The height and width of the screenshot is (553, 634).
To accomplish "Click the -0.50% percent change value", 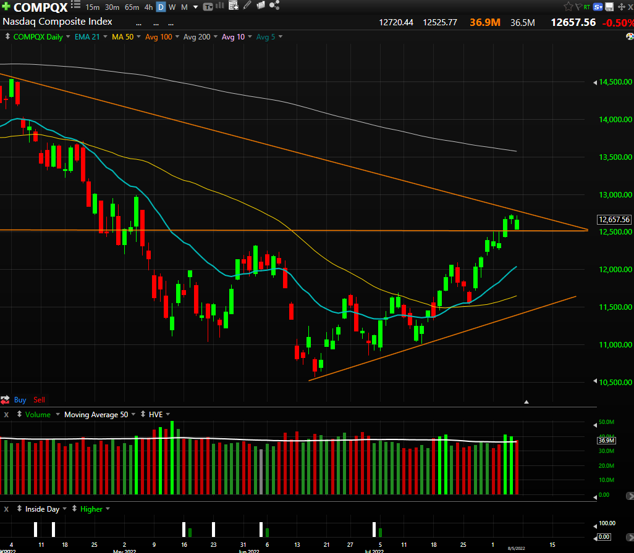I will [x=618, y=23].
